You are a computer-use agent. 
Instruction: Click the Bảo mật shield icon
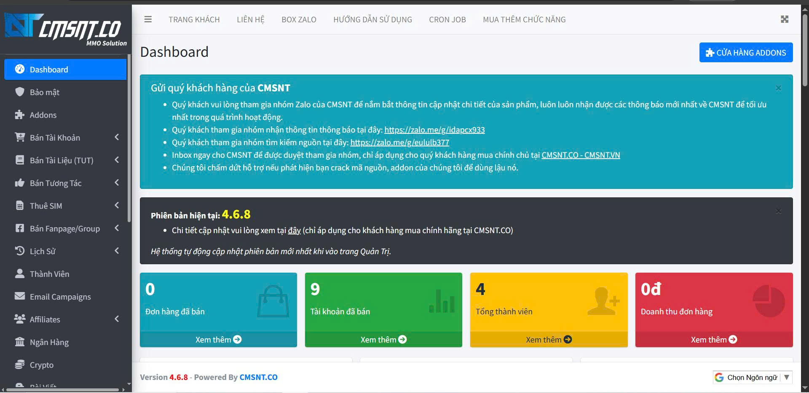click(x=20, y=92)
